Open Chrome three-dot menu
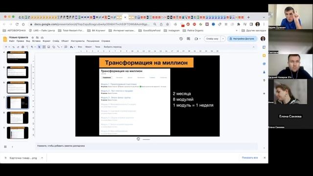The width and height of the screenshot is (313, 176). pos(264,24)
